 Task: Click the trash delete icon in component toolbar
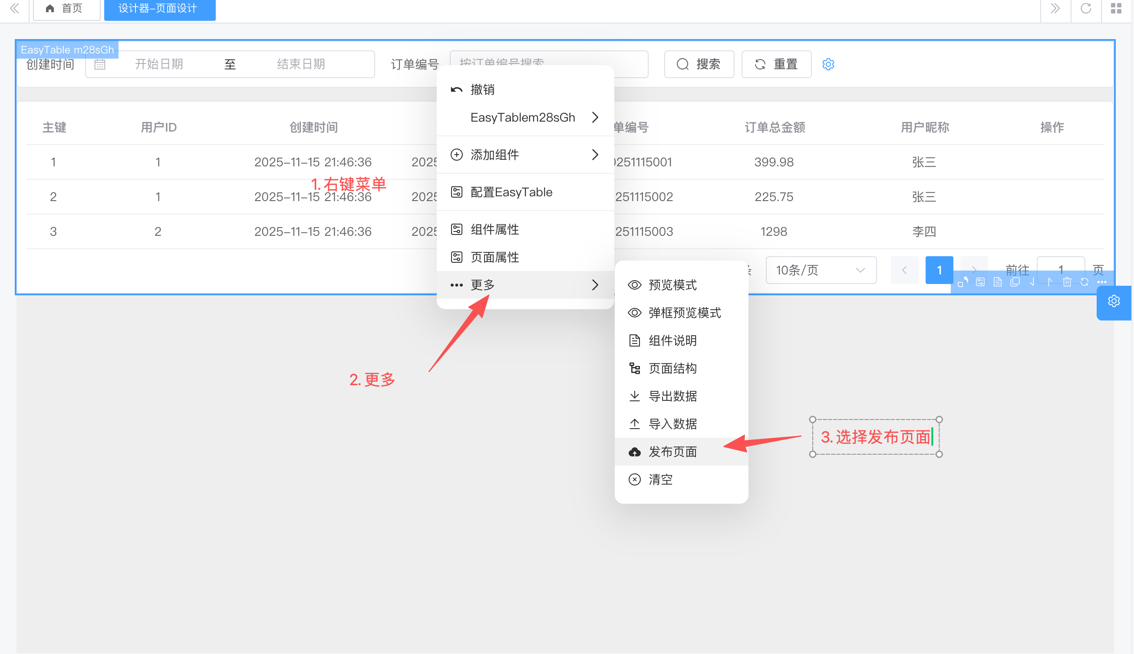point(1067,282)
